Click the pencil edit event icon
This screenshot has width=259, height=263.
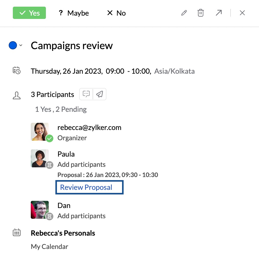(184, 13)
